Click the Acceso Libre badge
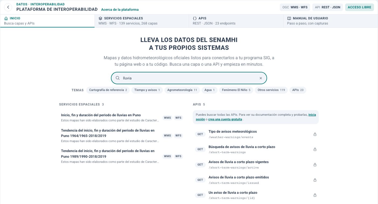This screenshot has width=378, height=204. click(x=359, y=7)
